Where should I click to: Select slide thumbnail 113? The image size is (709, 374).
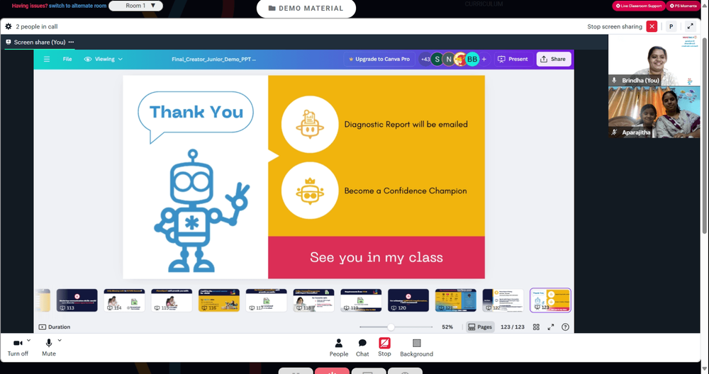(77, 300)
